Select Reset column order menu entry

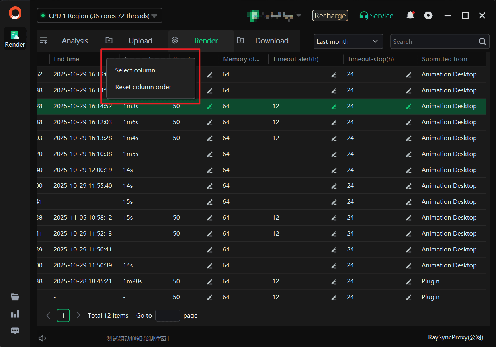click(143, 87)
